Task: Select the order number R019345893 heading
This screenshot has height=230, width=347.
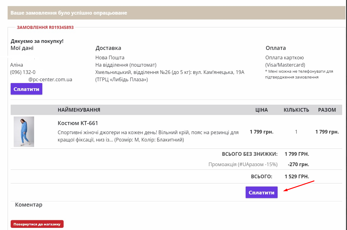Action: pos(45,27)
